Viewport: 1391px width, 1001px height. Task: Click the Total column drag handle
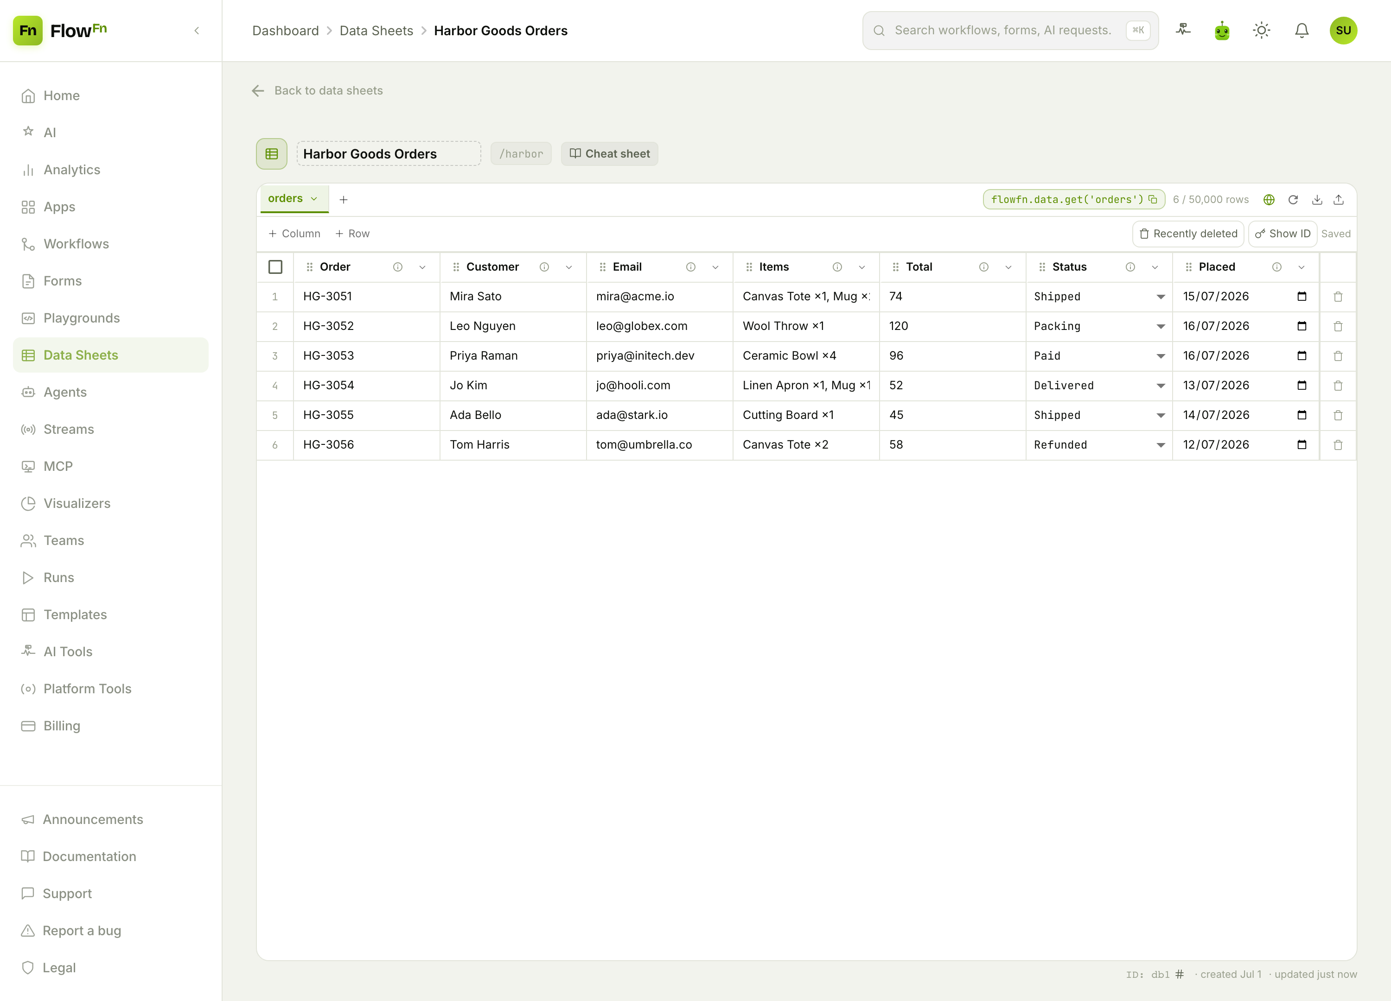tap(895, 266)
